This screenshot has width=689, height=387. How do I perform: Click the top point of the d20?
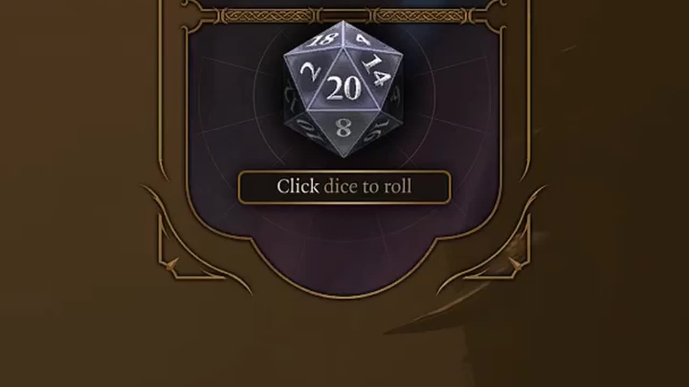[343, 23]
